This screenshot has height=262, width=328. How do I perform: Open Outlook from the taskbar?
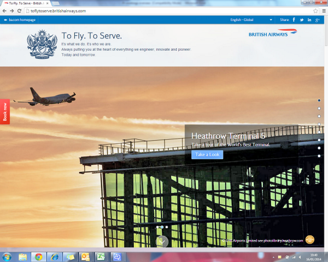pos(86,257)
